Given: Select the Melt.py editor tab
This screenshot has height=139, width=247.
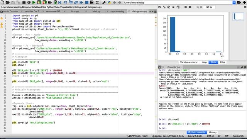Looking at the screenshot, I should 96,11.
